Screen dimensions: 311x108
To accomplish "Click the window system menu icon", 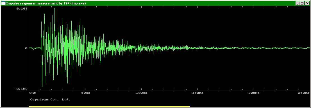I will tap(3, 3).
